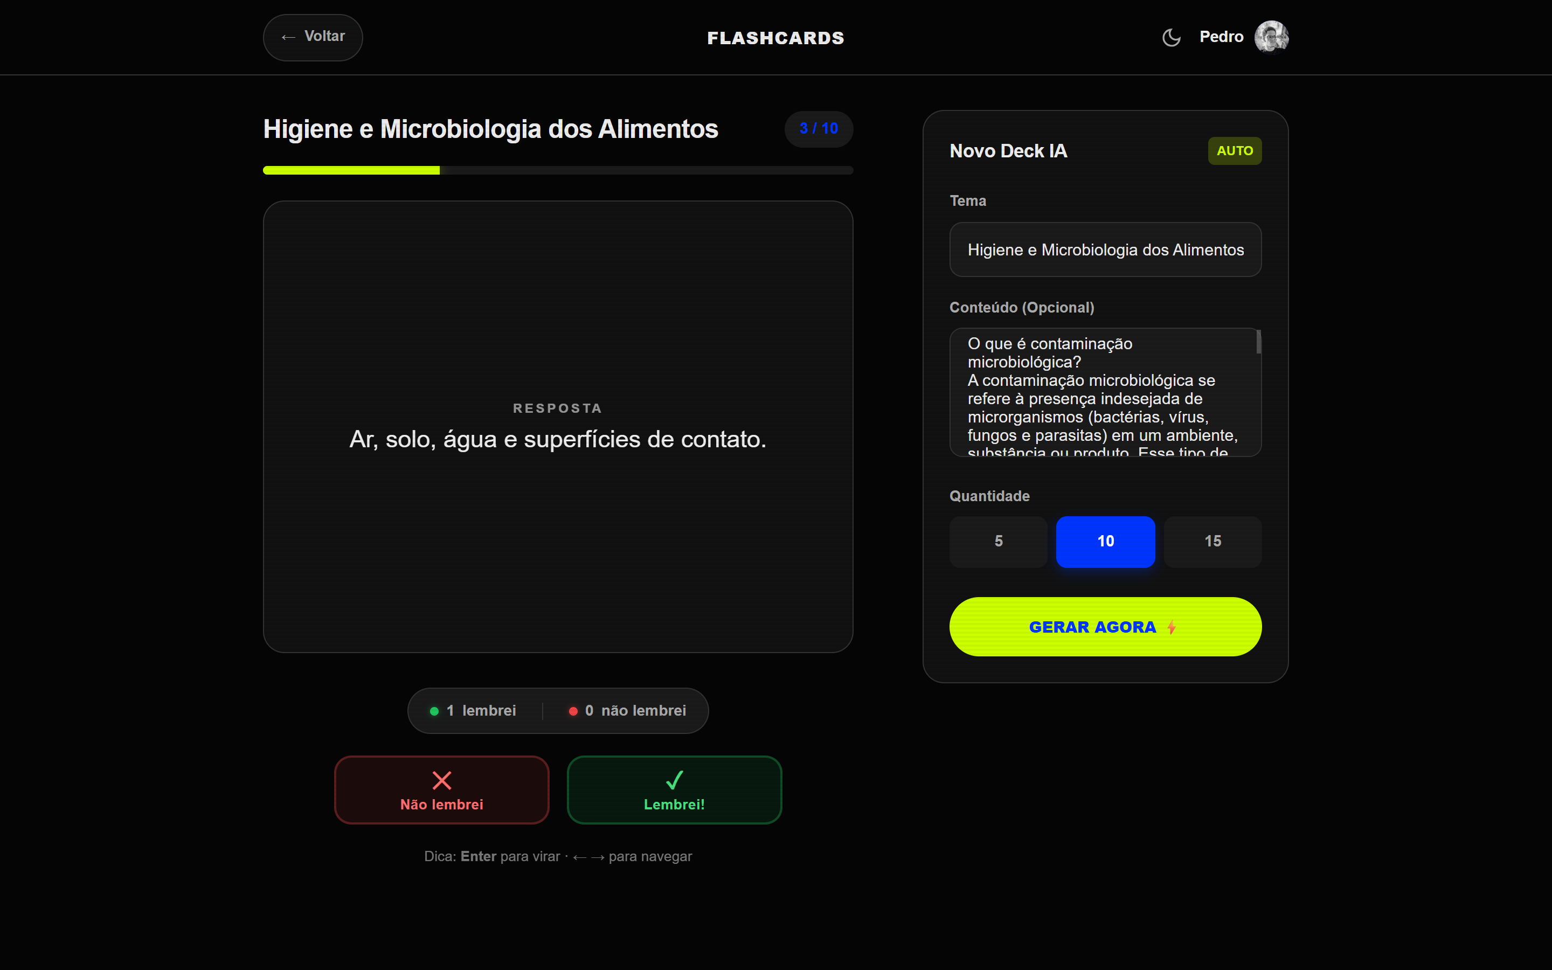Select quantity 15 option
Image resolution: width=1552 pixels, height=970 pixels.
point(1212,542)
